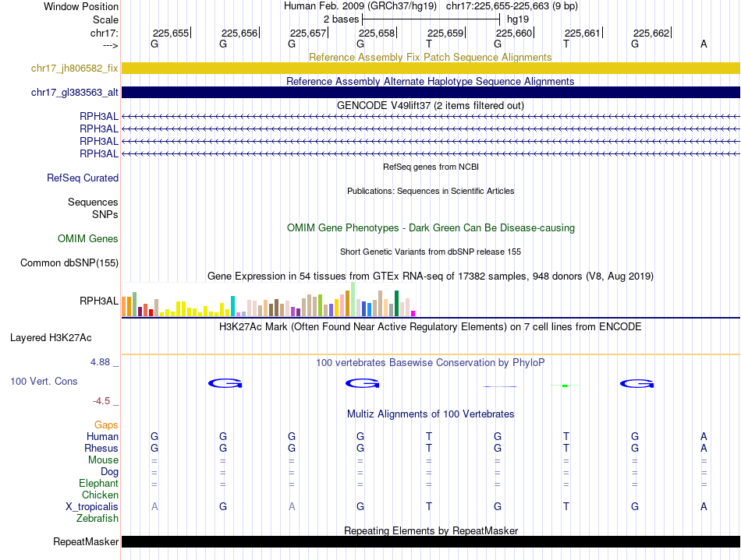741x560 pixels.
Task: Click the Chicken species row label
Action: [100, 495]
